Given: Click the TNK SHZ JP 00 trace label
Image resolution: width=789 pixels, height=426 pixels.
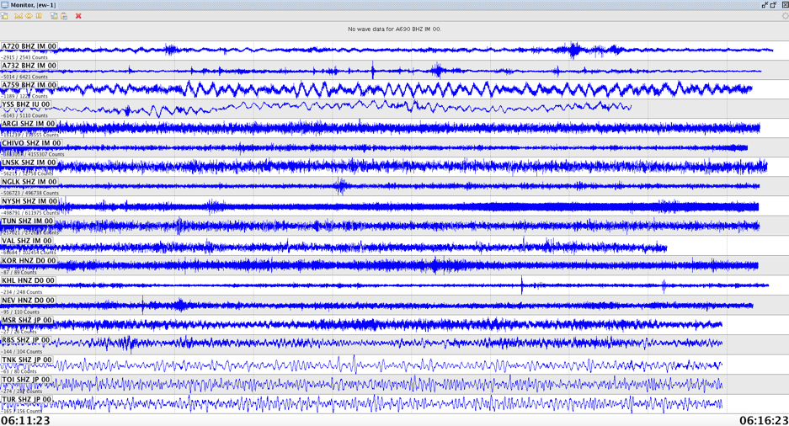Looking at the screenshot, I should click(x=27, y=360).
